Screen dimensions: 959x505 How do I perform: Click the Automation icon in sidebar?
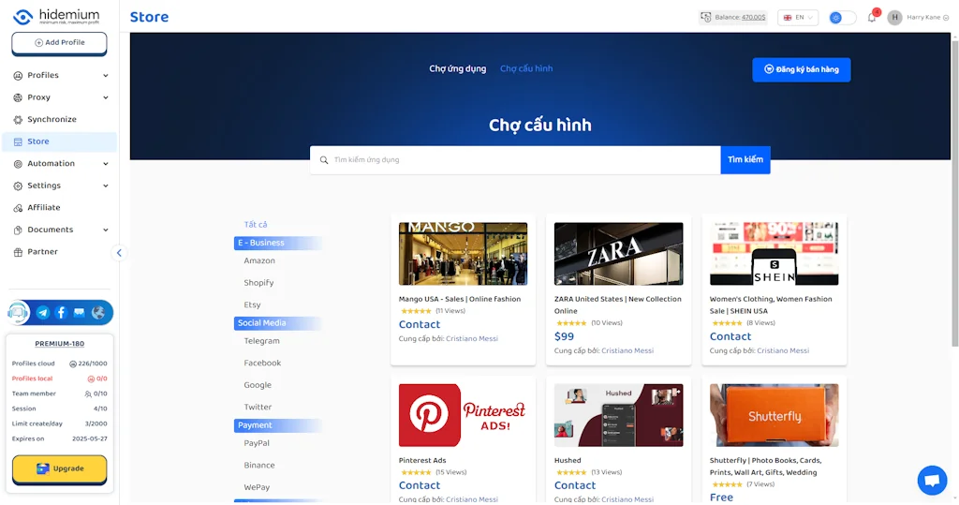(18, 163)
